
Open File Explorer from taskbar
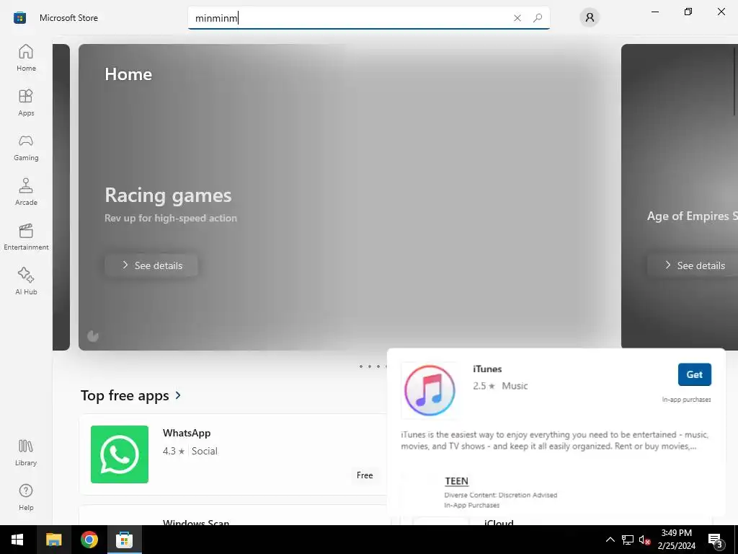(x=53, y=540)
